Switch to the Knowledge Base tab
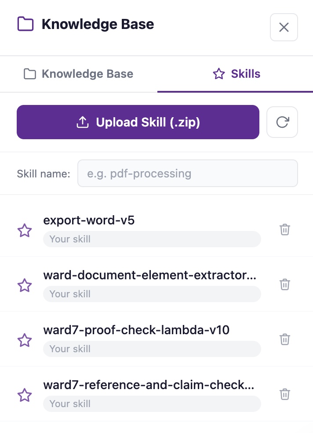 (x=79, y=74)
